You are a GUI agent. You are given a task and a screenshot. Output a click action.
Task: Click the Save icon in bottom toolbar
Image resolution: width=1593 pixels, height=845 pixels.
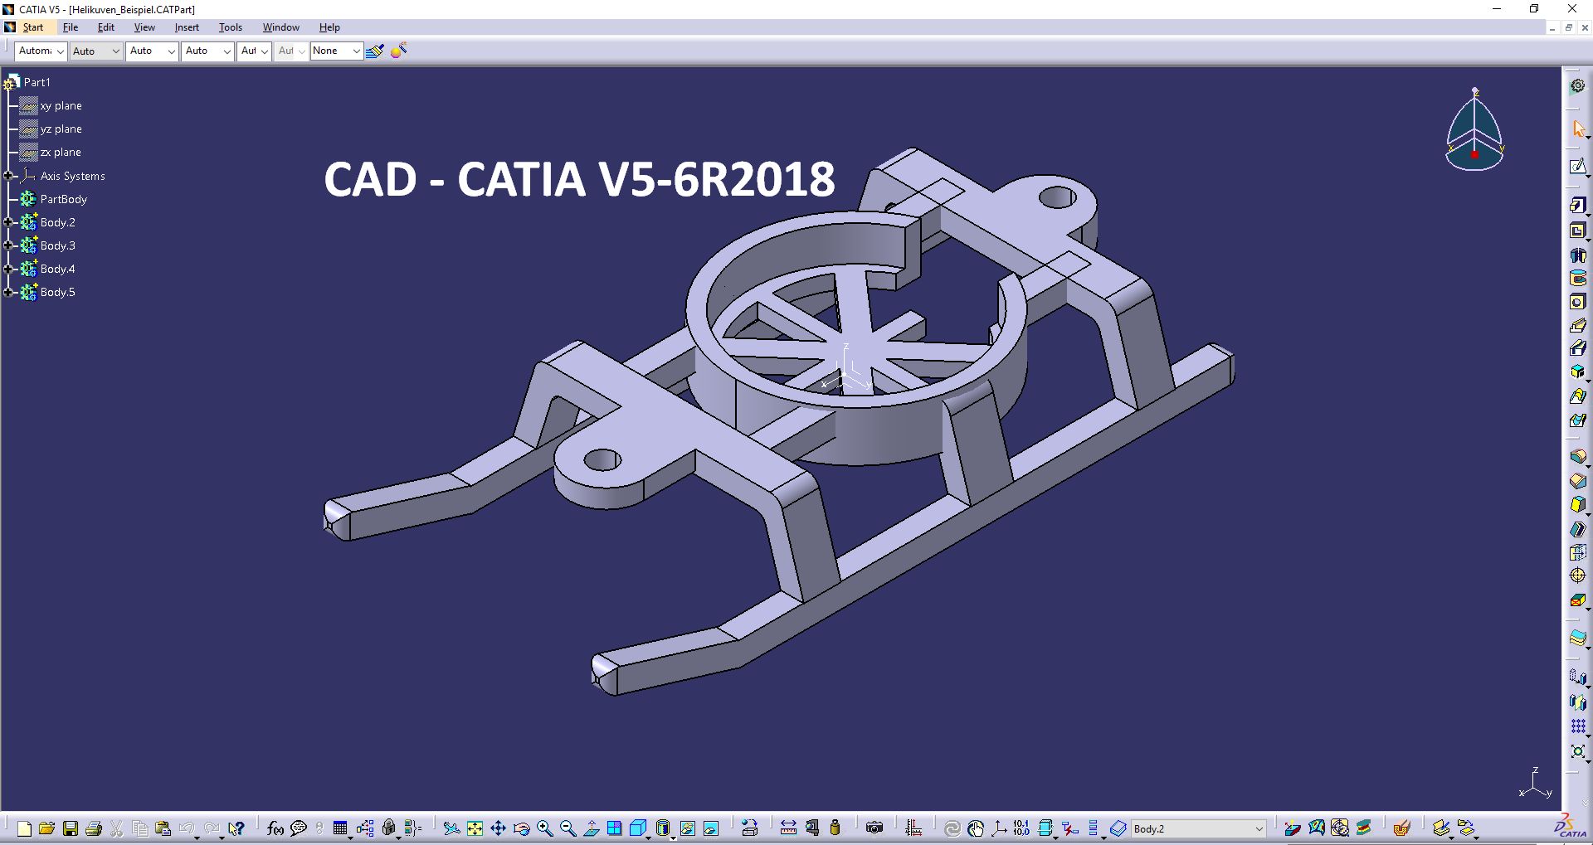coord(71,828)
